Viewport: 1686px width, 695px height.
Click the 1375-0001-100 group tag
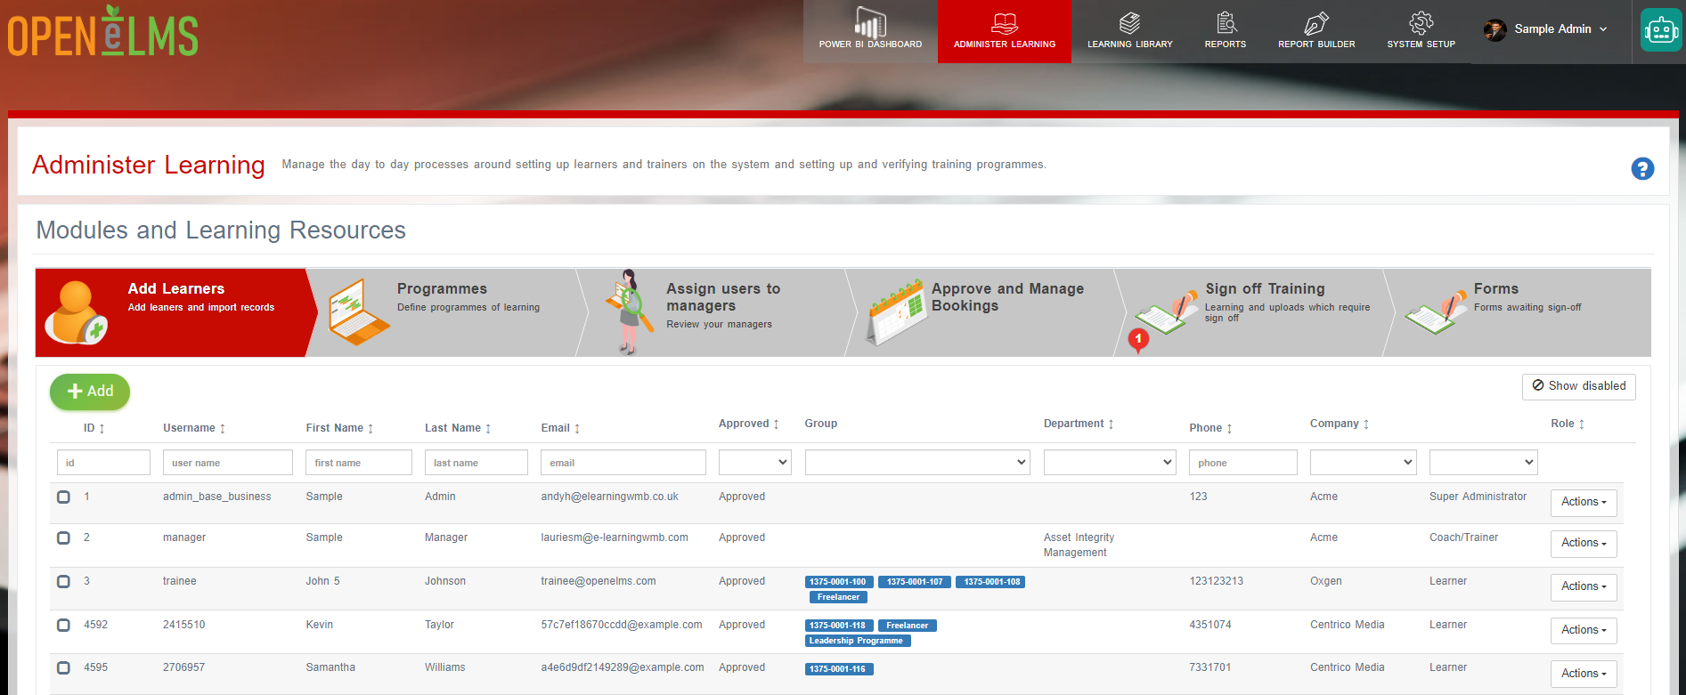(x=839, y=582)
